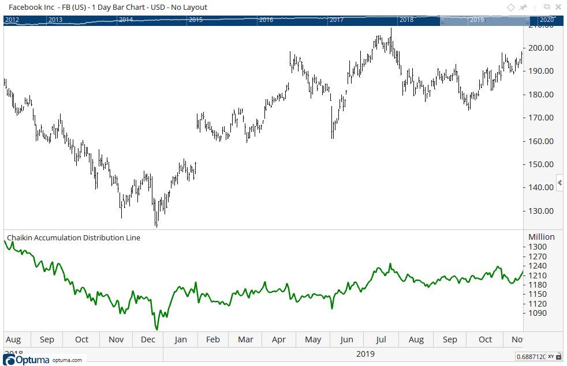Jump to 2014 in the overview timeline

(126, 20)
